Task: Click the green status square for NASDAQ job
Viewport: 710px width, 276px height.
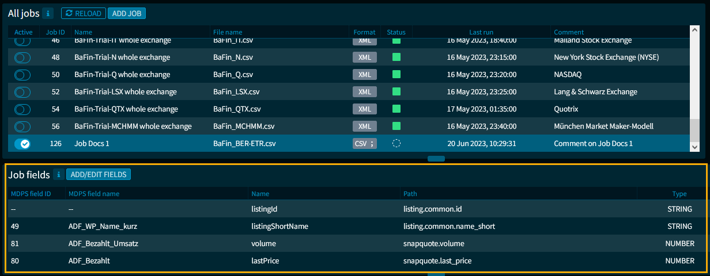Action: click(396, 75)
